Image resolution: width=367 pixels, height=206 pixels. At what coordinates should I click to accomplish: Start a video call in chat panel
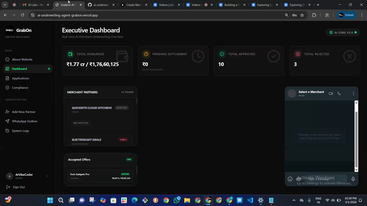point(331,94)
